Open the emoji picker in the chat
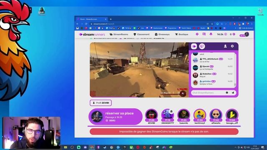The height and width of the screenshot is (150, 267). [x=227, y=92]
